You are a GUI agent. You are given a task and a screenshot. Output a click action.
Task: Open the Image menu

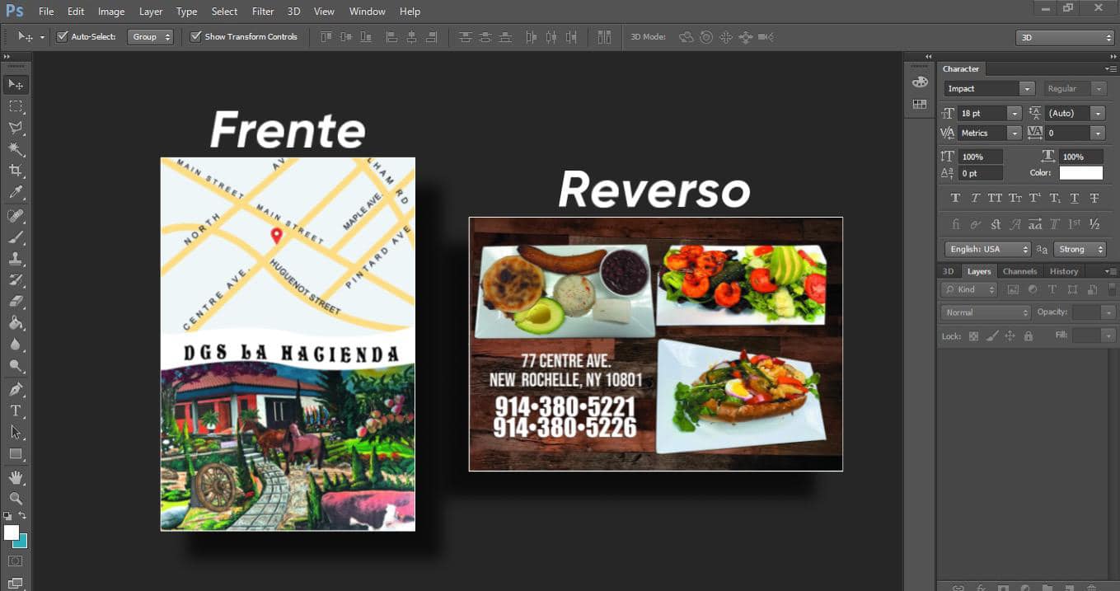coord(111,12)
